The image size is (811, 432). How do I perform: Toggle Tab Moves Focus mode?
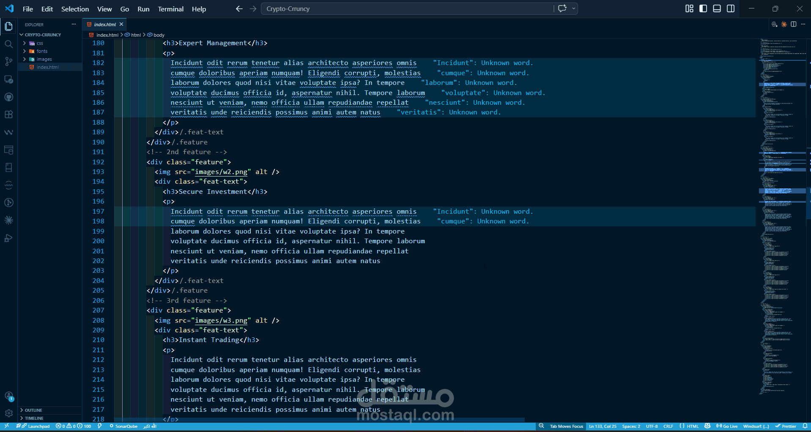pos(566,426)
